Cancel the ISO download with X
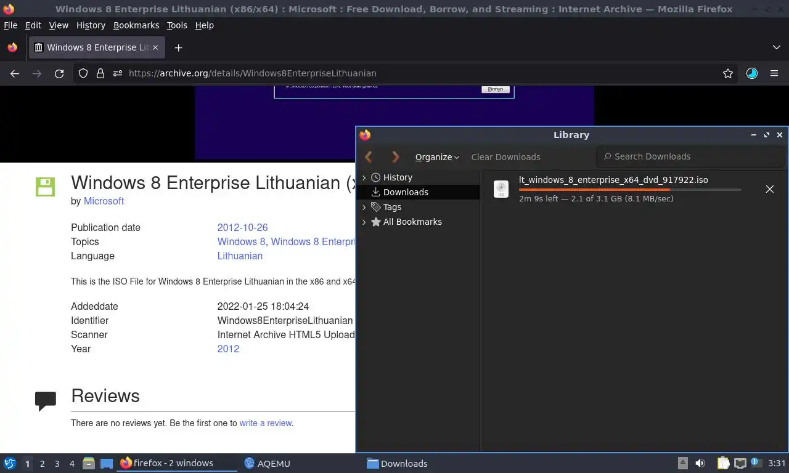The height and width of the screenshot is (473, 789). coord(769,189)
